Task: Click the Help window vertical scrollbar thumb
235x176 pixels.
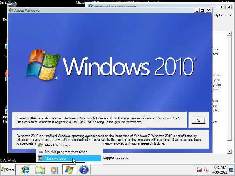Action: (x=229, y=88)
